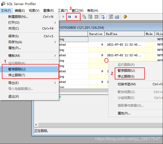Select 停止跟踪(T) in the File menu

pos(30,75)
